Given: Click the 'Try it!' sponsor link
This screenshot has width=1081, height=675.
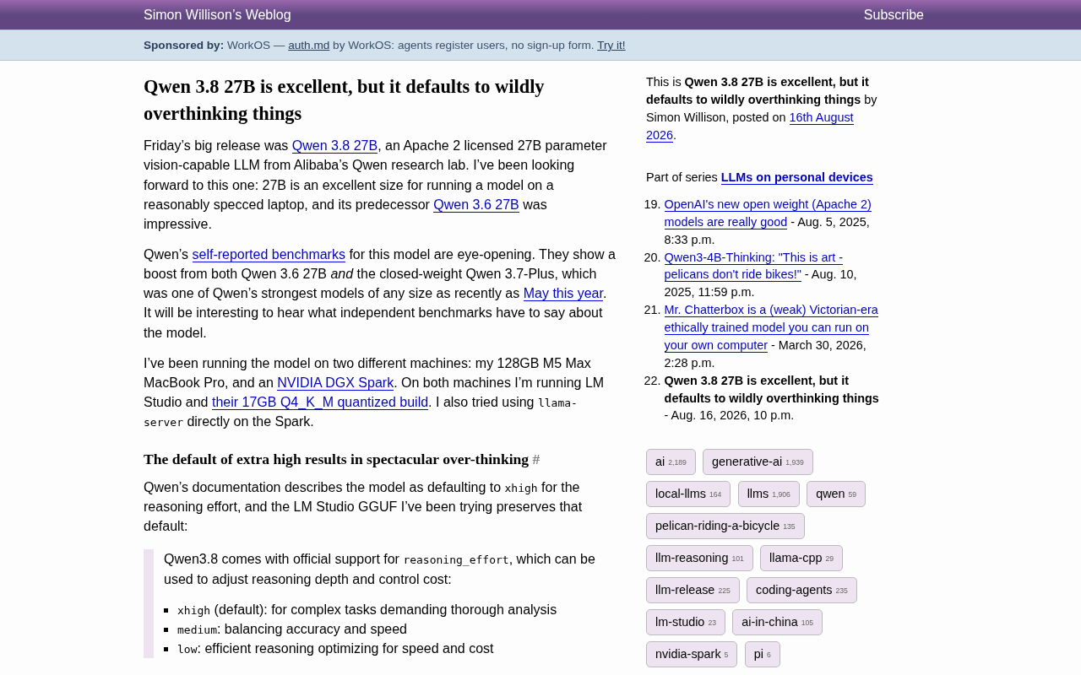Looking at the screenshot, I should [611, 46].
